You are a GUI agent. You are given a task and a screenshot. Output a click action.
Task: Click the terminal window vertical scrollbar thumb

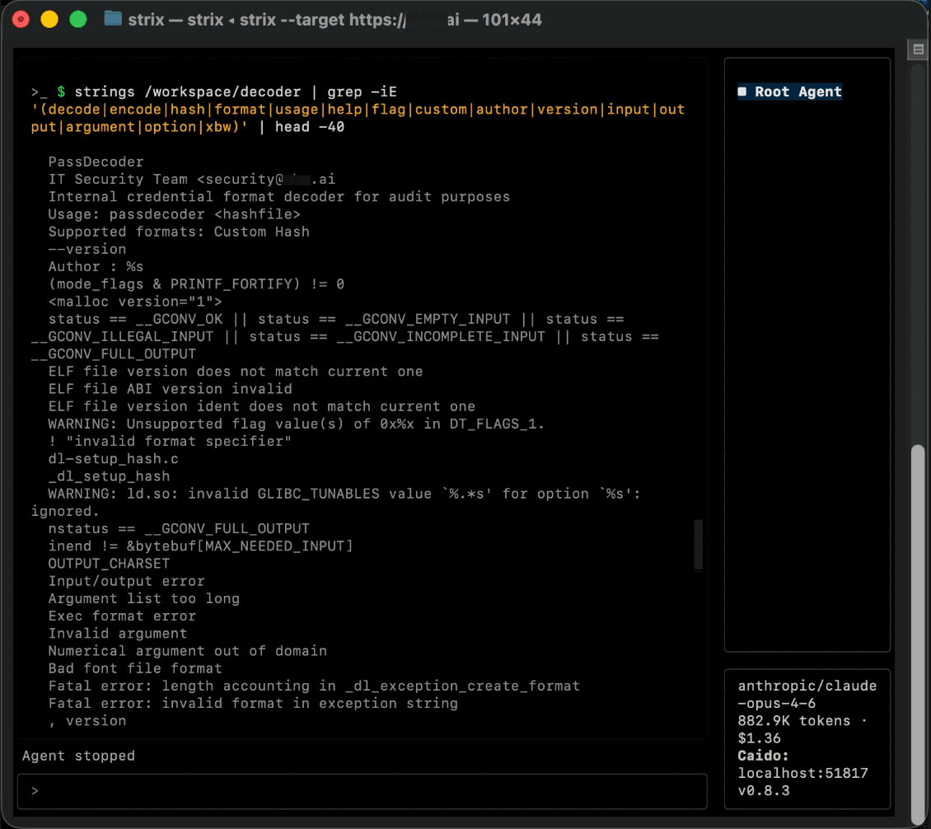coord(917,632)
